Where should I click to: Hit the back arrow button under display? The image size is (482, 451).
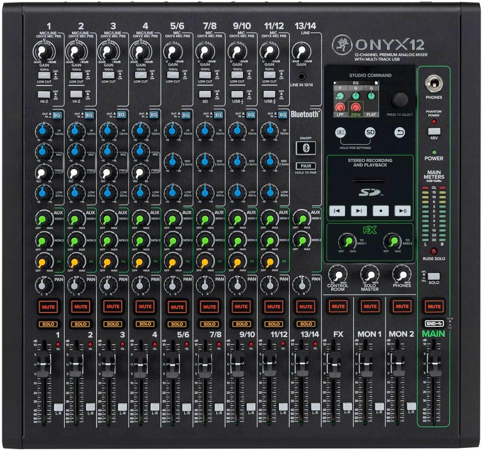[x=400, y=133]
